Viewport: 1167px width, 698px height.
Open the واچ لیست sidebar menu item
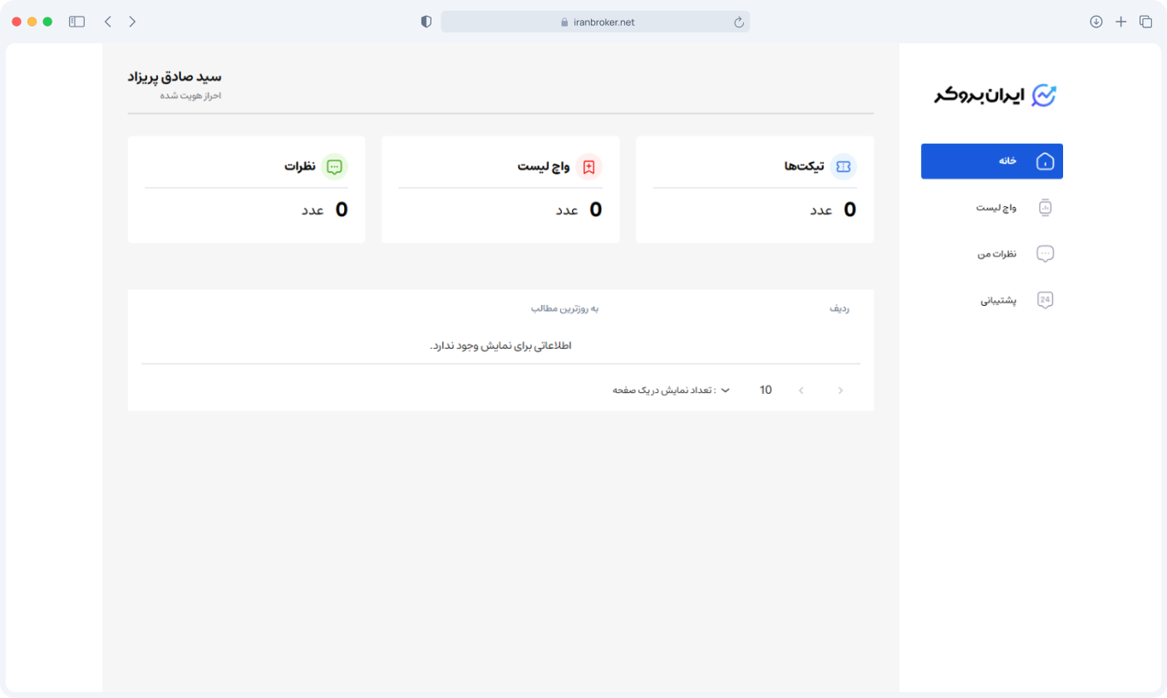pyautogui.click(x=996, y=207)
